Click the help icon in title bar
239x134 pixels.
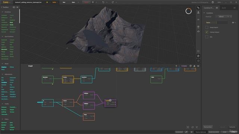coord(212,2)
